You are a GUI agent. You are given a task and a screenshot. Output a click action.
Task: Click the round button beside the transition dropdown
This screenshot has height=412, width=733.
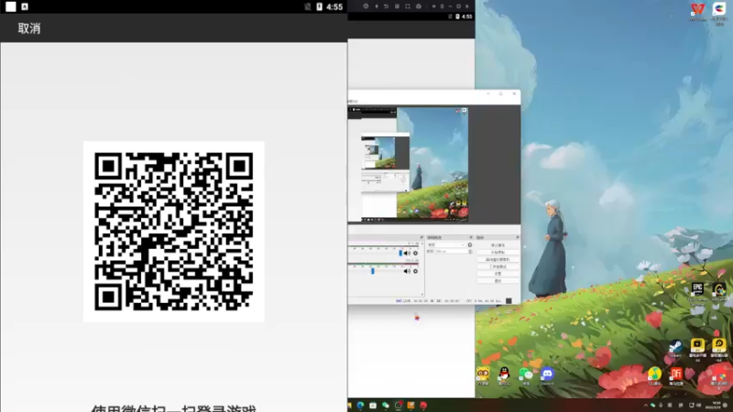[470, 244]
